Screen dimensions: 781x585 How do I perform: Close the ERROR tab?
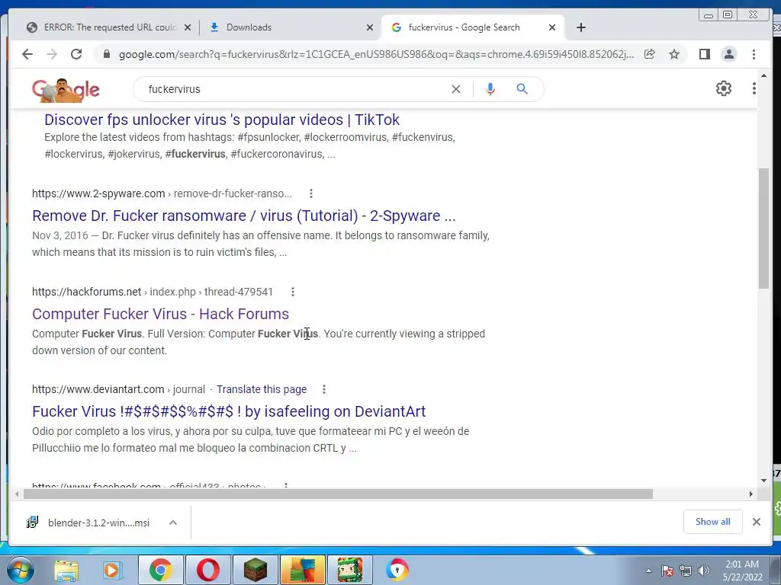pyautogui.click(x=188, y=27)
